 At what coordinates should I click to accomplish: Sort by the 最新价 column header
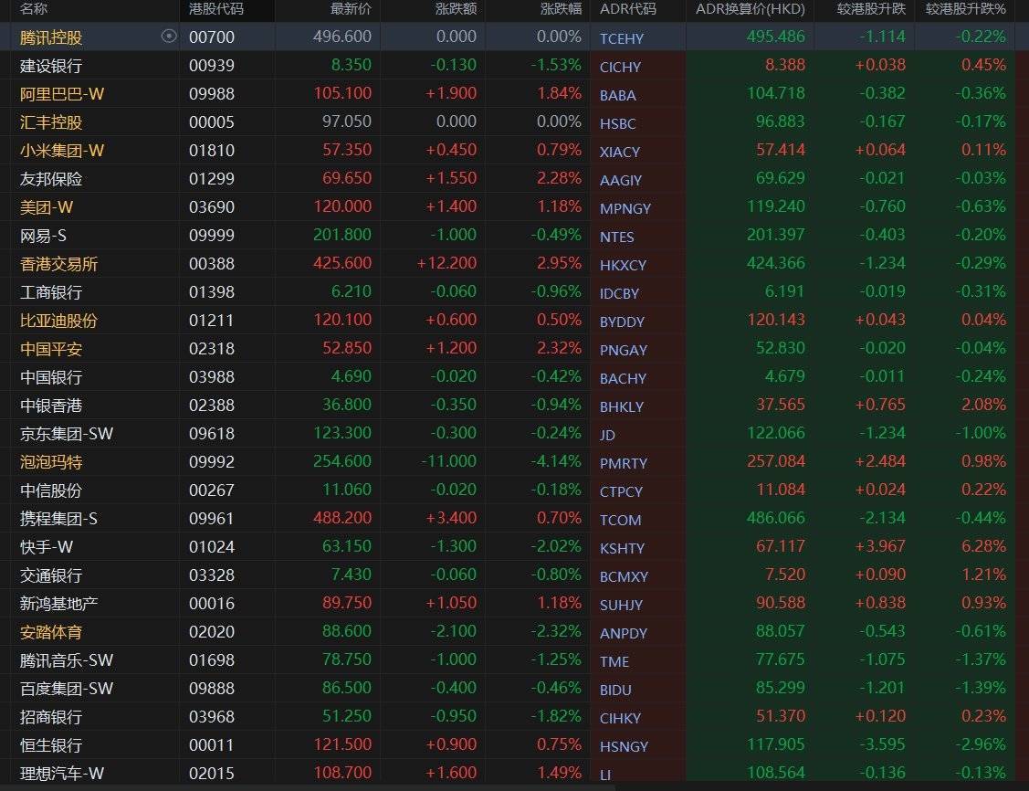coord(351,9)
